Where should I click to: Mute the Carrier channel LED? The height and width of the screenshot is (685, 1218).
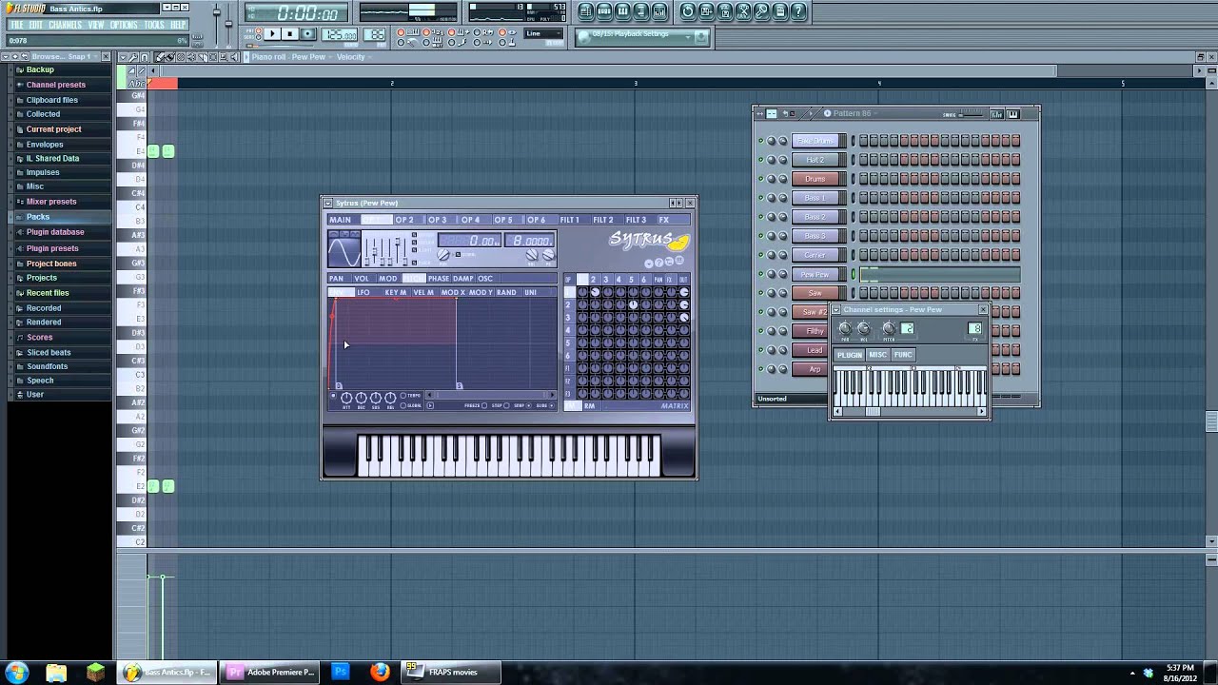click(x=760, y=255)
